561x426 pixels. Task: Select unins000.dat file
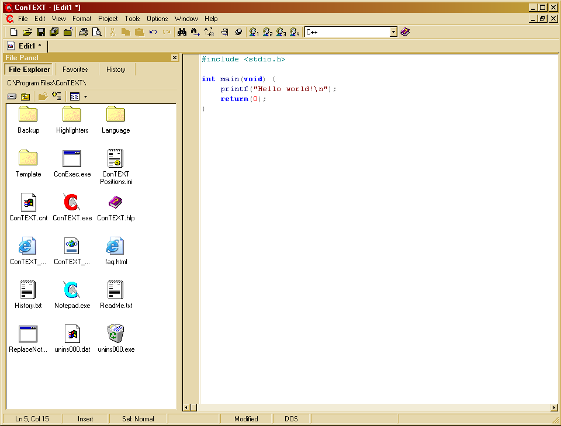point(72,339)
